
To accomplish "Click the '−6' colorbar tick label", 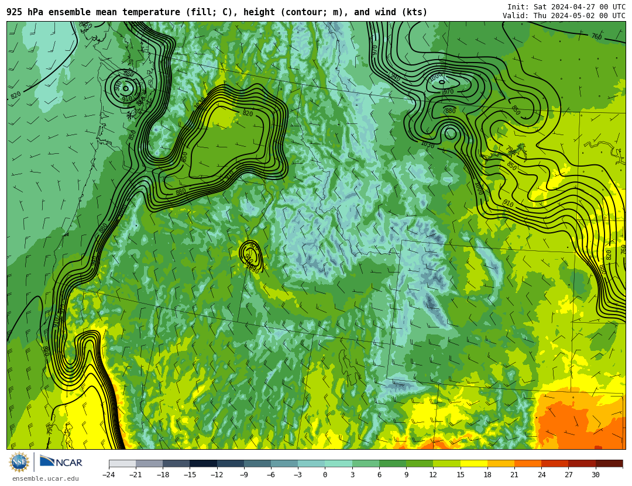I will point(271,475).
